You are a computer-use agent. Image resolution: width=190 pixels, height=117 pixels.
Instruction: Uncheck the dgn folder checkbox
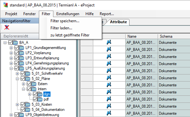[35, 94]
